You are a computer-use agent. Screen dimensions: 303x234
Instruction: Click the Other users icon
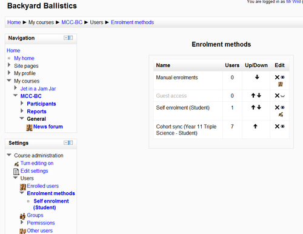click(x=22, y=231)
